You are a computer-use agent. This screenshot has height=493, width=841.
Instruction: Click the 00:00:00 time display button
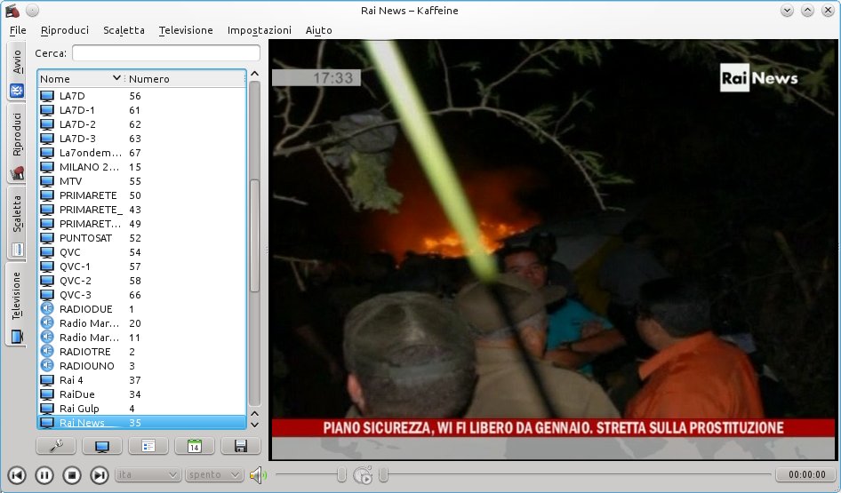click(806, 474)
